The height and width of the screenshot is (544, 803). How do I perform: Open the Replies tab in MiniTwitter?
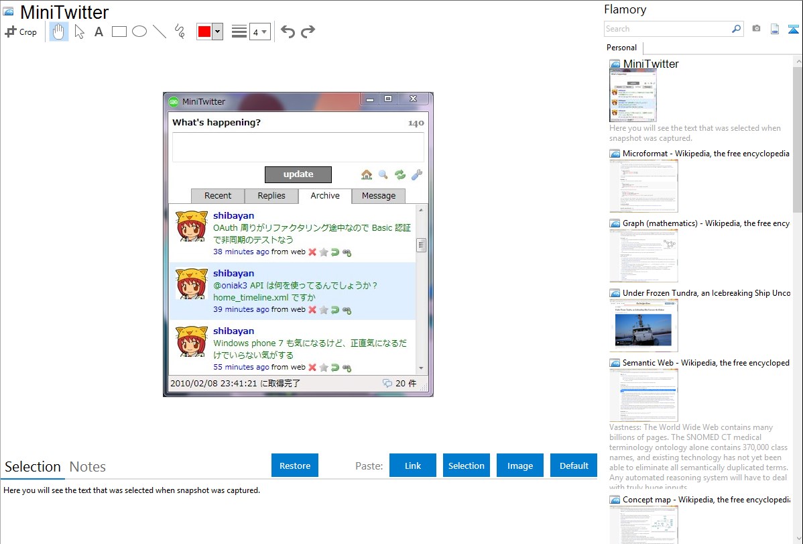coord(271,196)
